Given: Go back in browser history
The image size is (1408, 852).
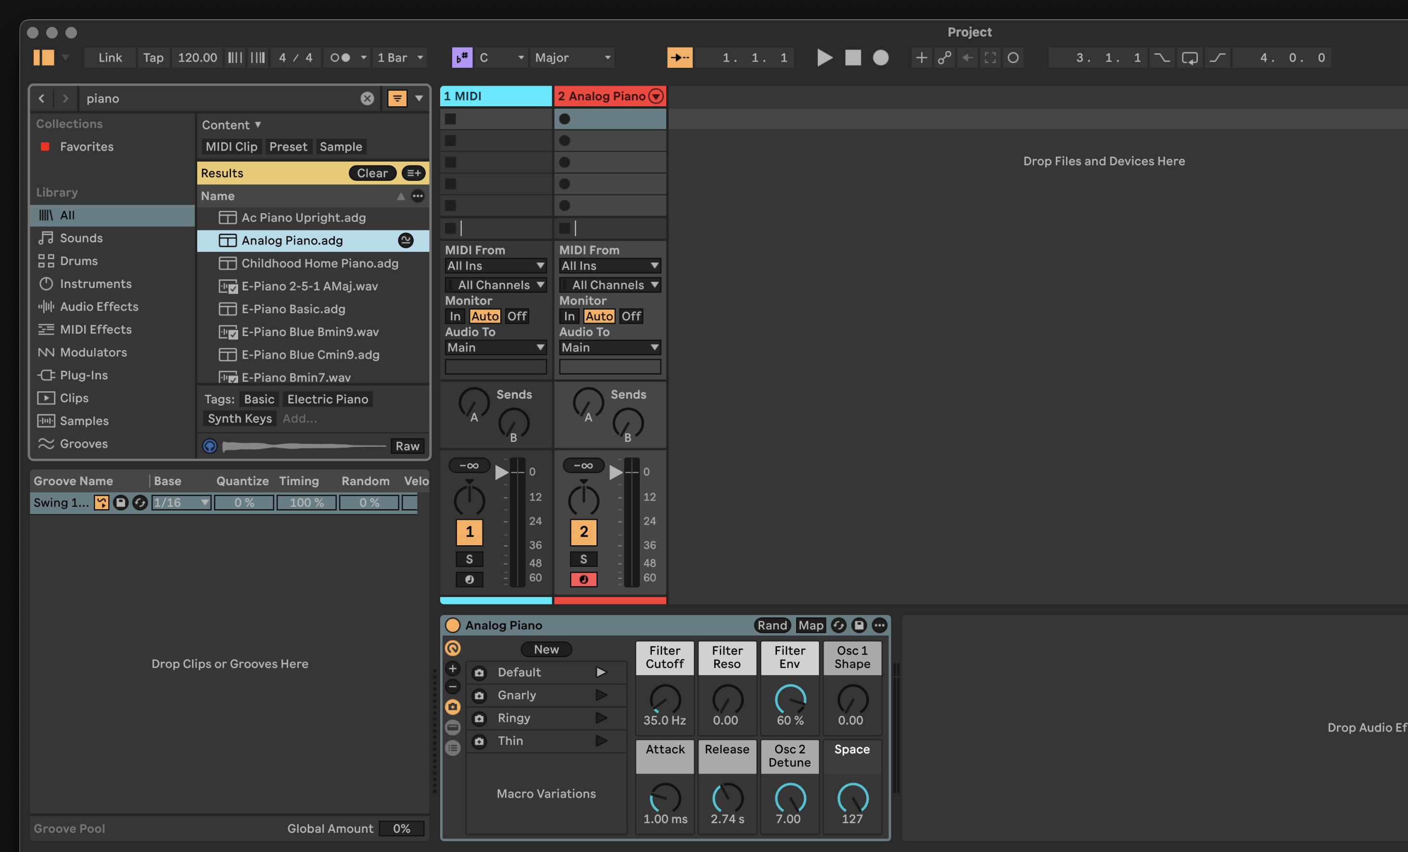Looking at the screenshot, I should (42, 98).
